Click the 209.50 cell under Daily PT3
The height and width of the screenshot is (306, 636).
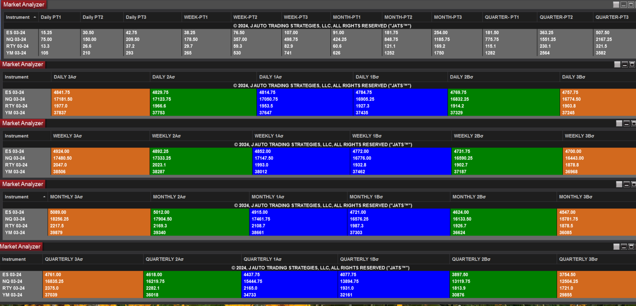point(153,40)
